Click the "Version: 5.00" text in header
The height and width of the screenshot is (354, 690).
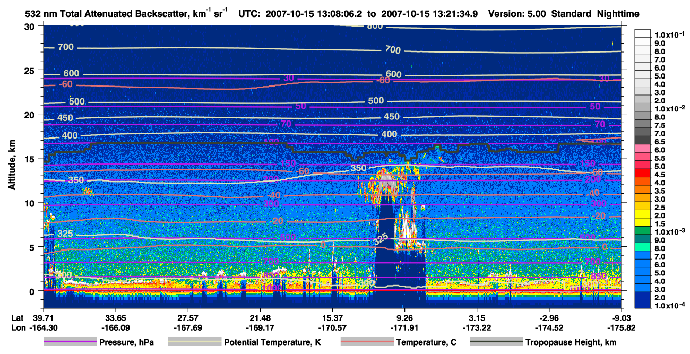(516, 14)
